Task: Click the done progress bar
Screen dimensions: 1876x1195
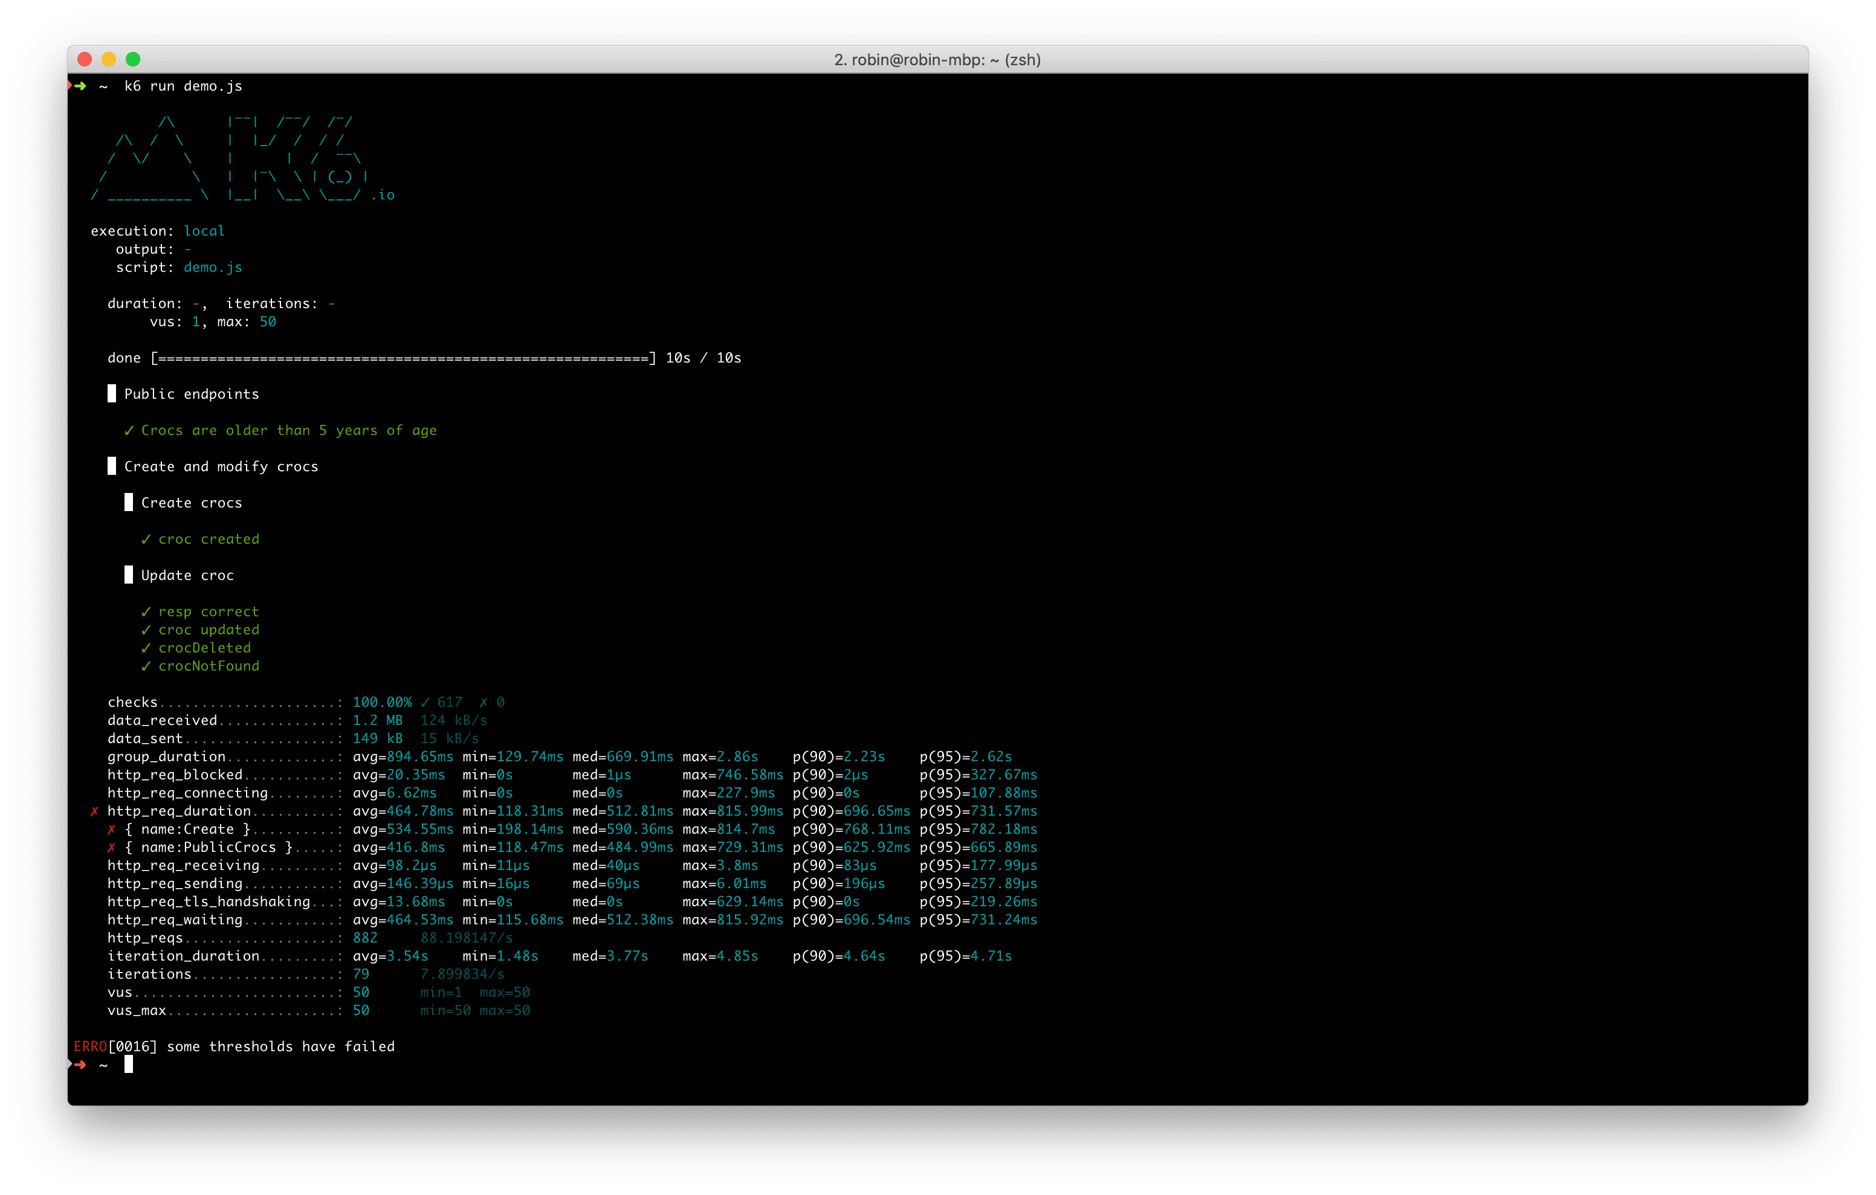Action: pos(404,358)
